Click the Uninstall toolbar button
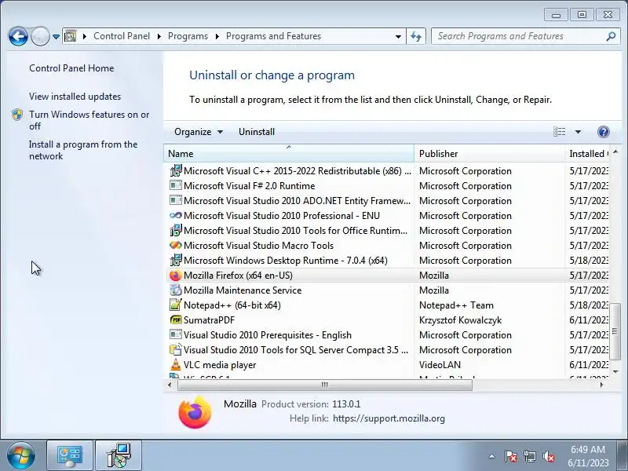Image resolution: width=628 pixels, height=471 pixels. click(257, 132)
